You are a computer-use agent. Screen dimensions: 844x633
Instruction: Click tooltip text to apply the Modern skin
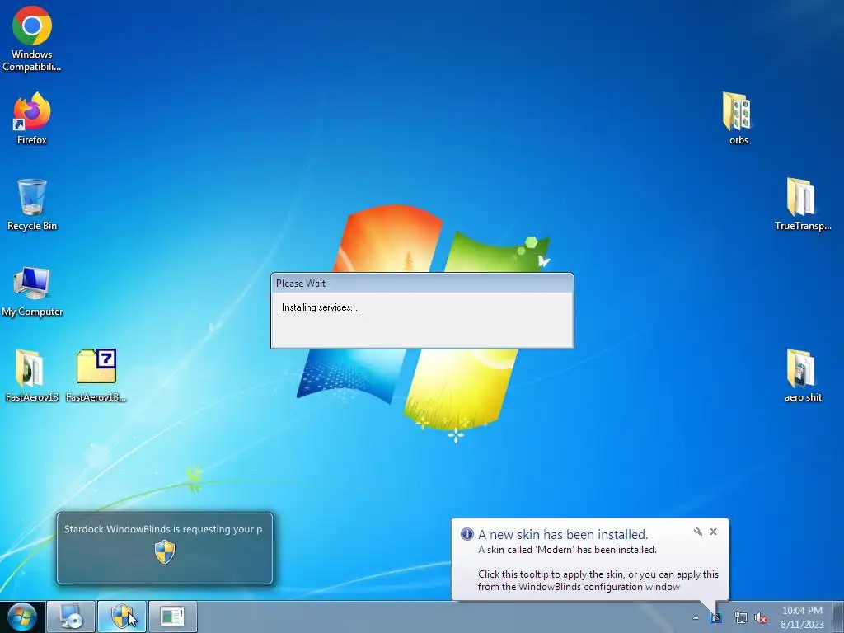coord(598,580)
